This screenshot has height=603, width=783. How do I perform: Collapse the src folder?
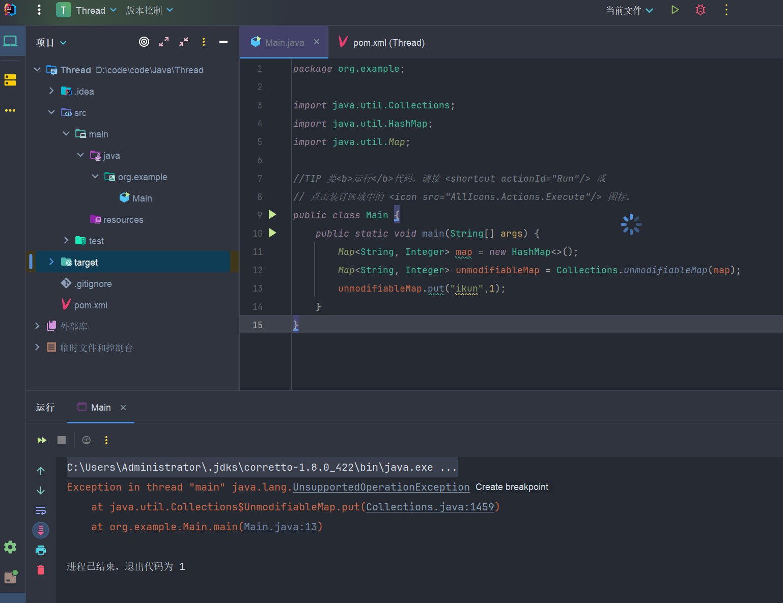pos(51,112)
